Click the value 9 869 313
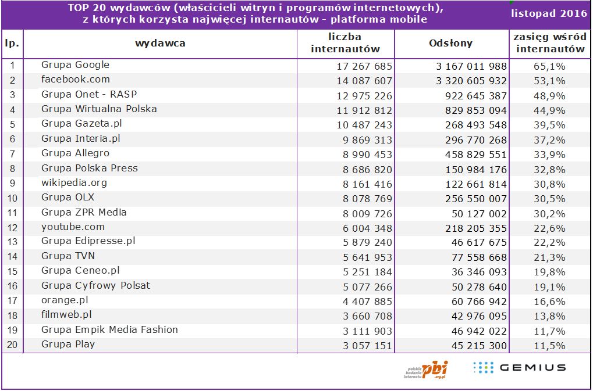Screen dimensions: 593x391 [x=368, y=141]
